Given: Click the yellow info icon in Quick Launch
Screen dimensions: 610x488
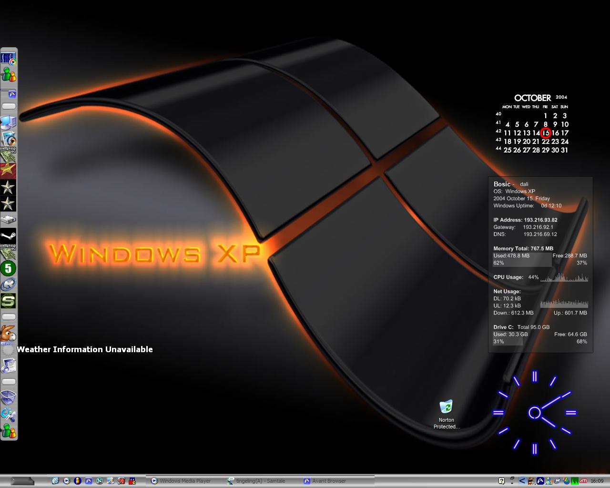Looking at the screenshot, I should tap(78, 481).
